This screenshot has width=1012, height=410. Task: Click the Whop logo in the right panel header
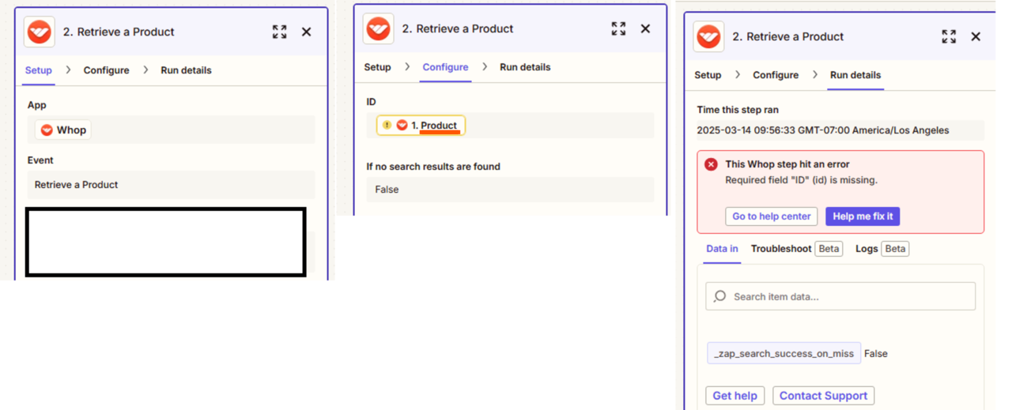click(x=708, y=37)
